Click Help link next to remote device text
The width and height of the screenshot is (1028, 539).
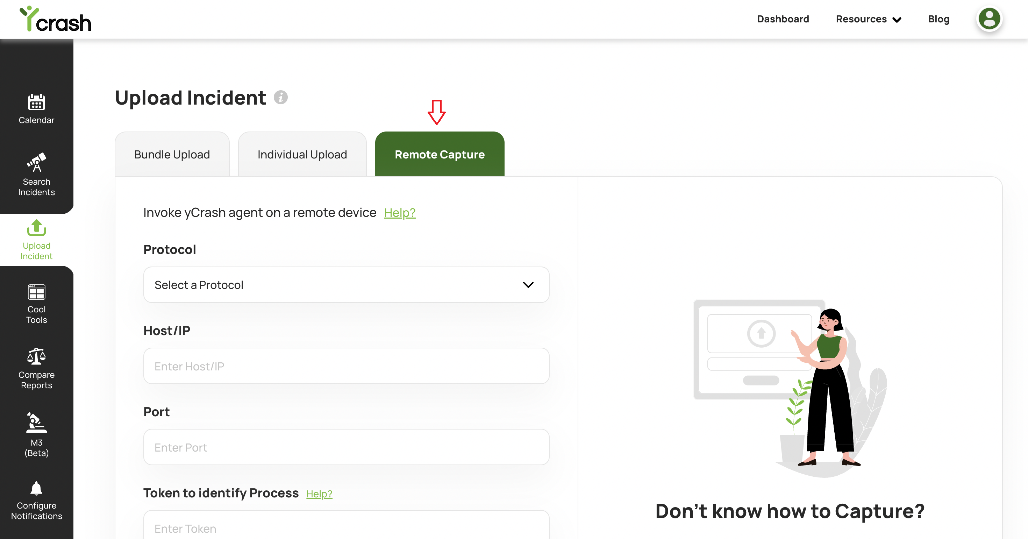tap(399, 213)
